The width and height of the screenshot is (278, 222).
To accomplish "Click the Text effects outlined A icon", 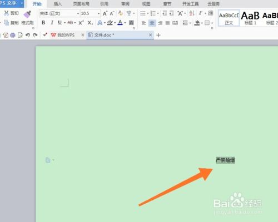I will 100,23.
